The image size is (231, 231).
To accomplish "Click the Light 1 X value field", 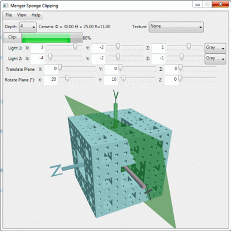I will click(x=38, y=48).
